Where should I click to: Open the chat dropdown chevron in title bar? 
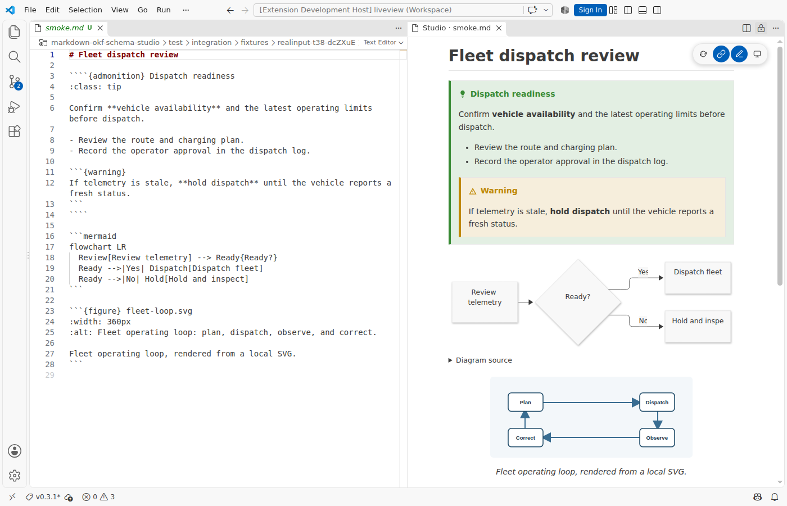pos(546,10)
